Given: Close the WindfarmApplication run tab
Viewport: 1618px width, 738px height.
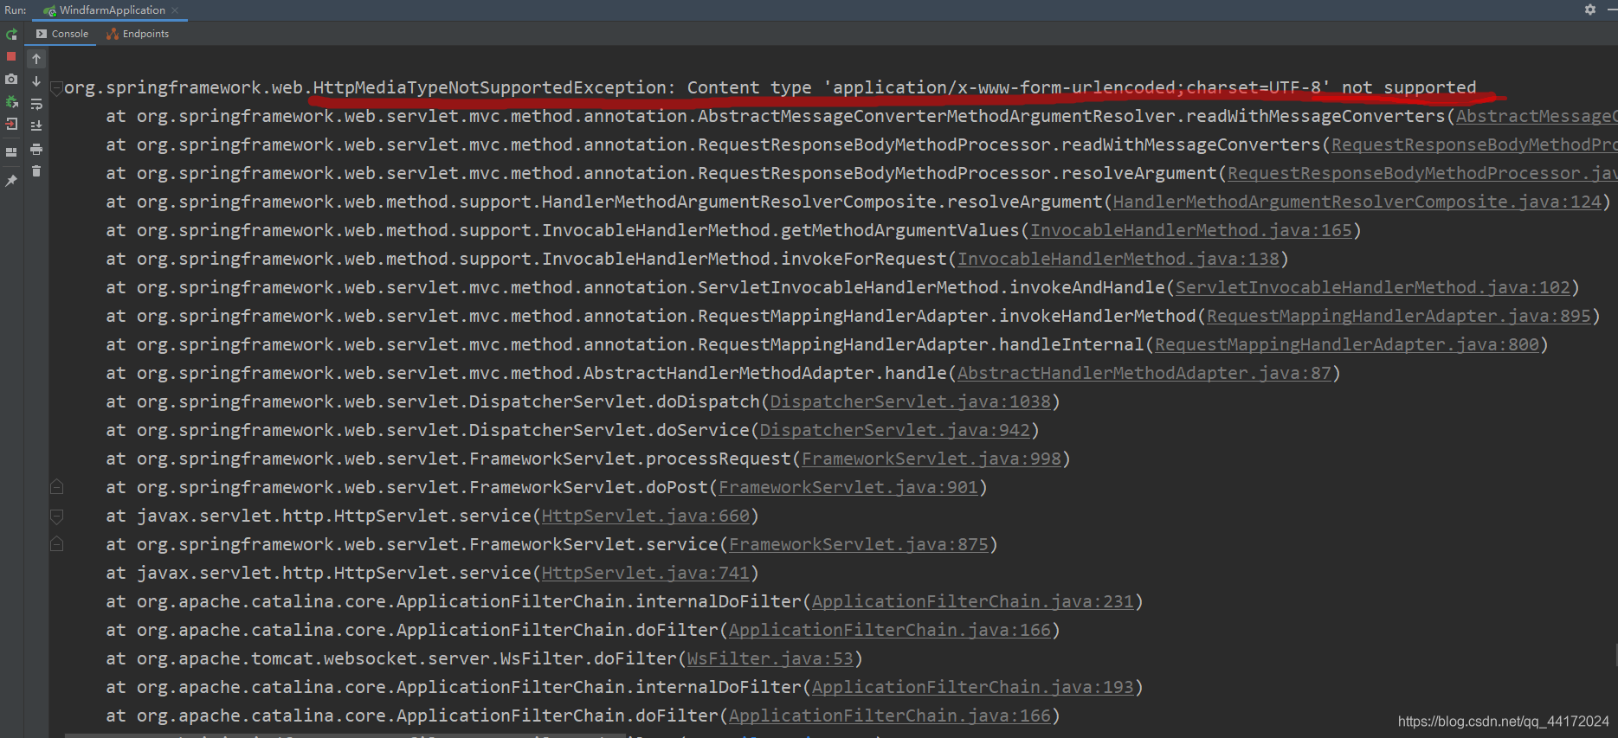Looking at the screenshot, I should pyautogui.click(x=175, y=10).
